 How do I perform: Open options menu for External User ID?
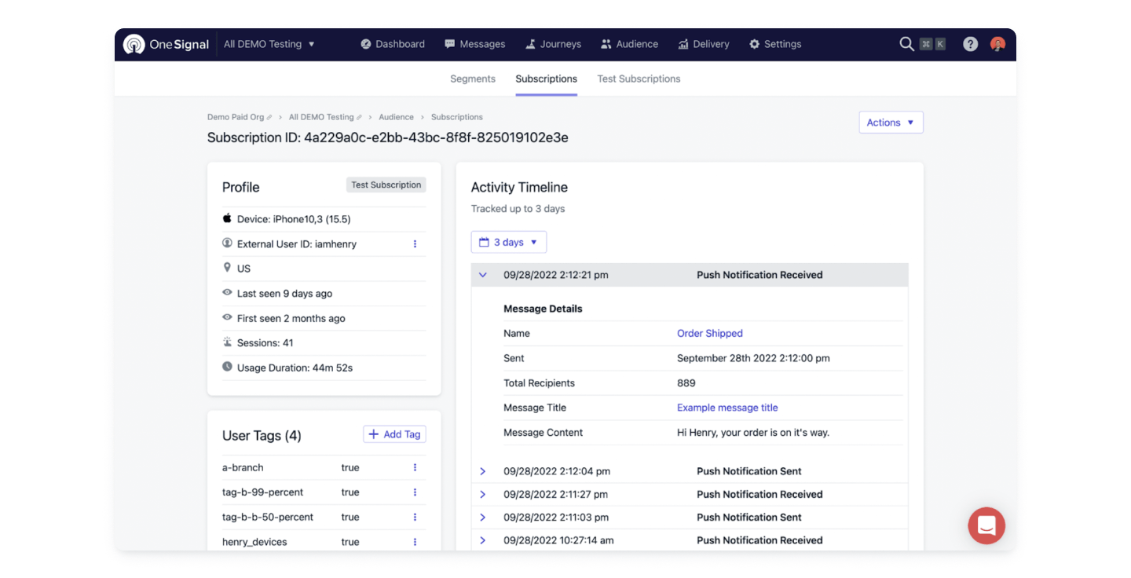pos(415,244)
